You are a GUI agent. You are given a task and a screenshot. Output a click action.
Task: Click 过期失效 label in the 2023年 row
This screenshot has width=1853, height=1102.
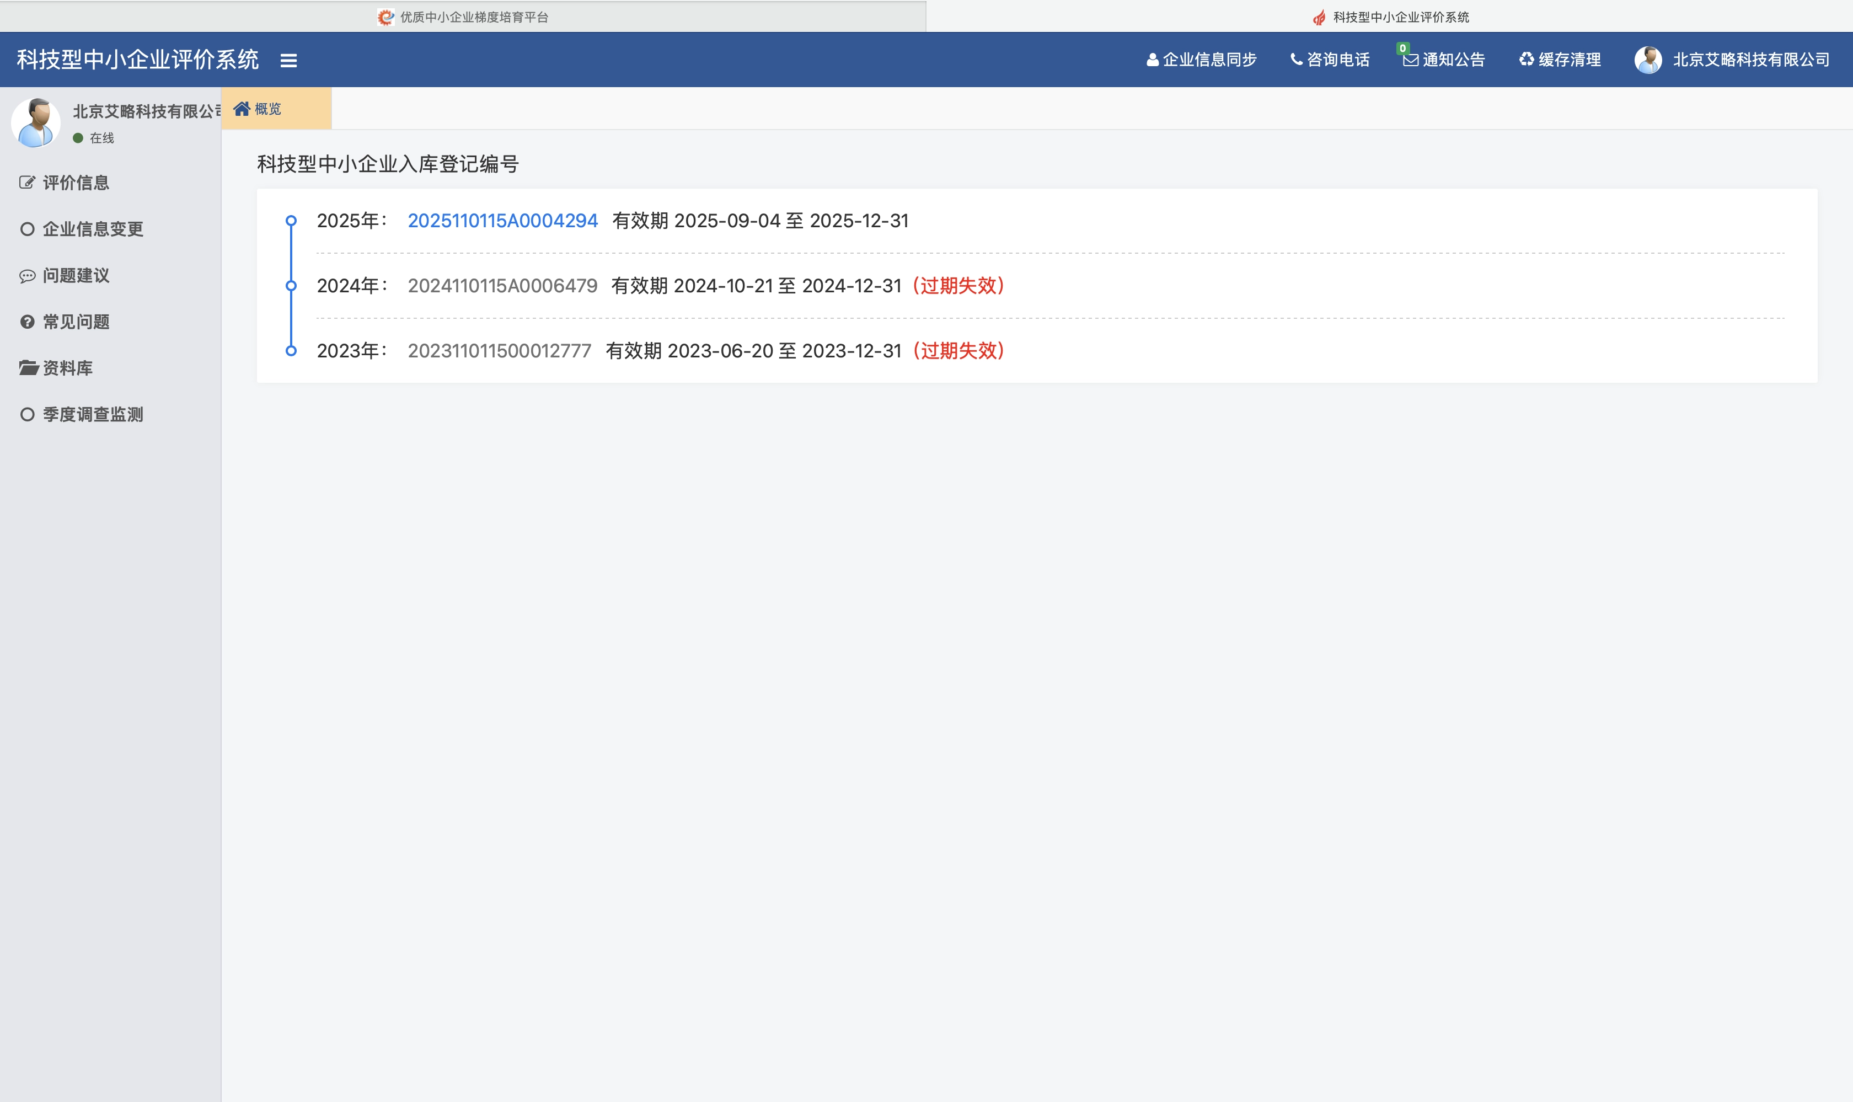(958, 350)
